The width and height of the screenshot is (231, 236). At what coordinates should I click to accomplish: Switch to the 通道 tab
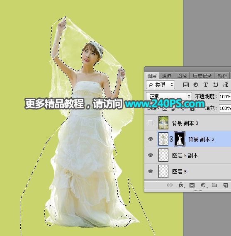click(166, 76)
